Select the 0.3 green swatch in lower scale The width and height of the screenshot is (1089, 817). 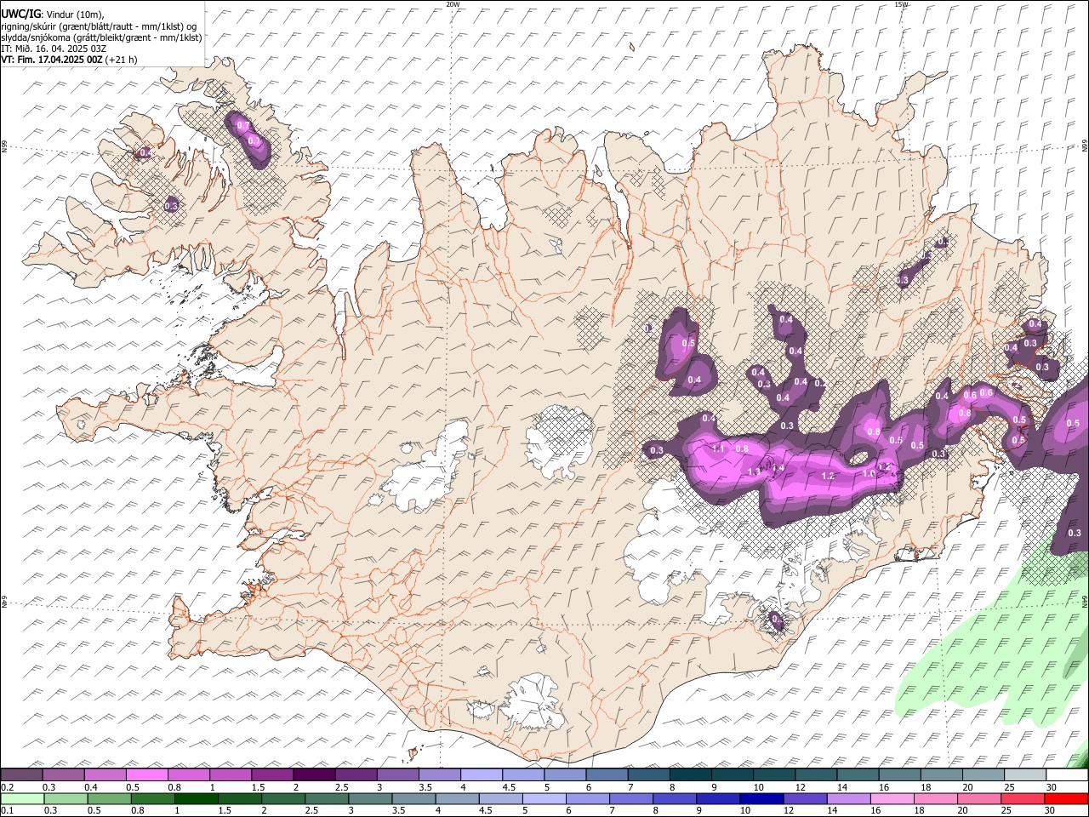click(66, 798)
